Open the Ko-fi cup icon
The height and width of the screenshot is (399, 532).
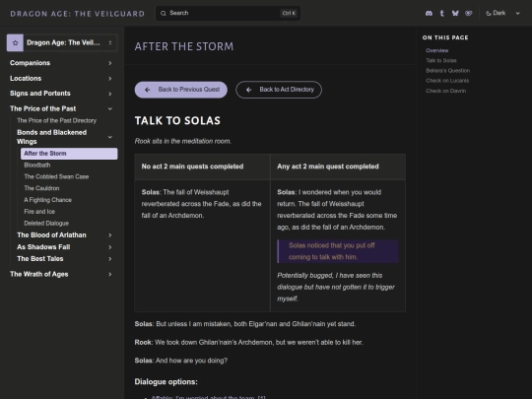pos(469,13)
